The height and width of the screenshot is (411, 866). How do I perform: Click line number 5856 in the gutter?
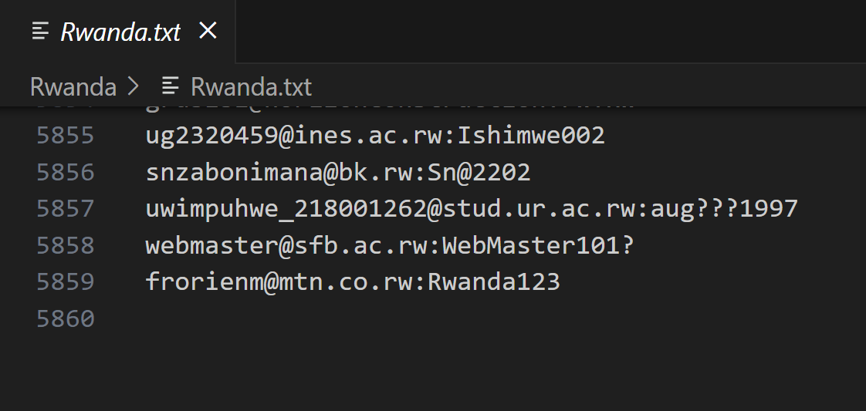(x=66, y=172)
